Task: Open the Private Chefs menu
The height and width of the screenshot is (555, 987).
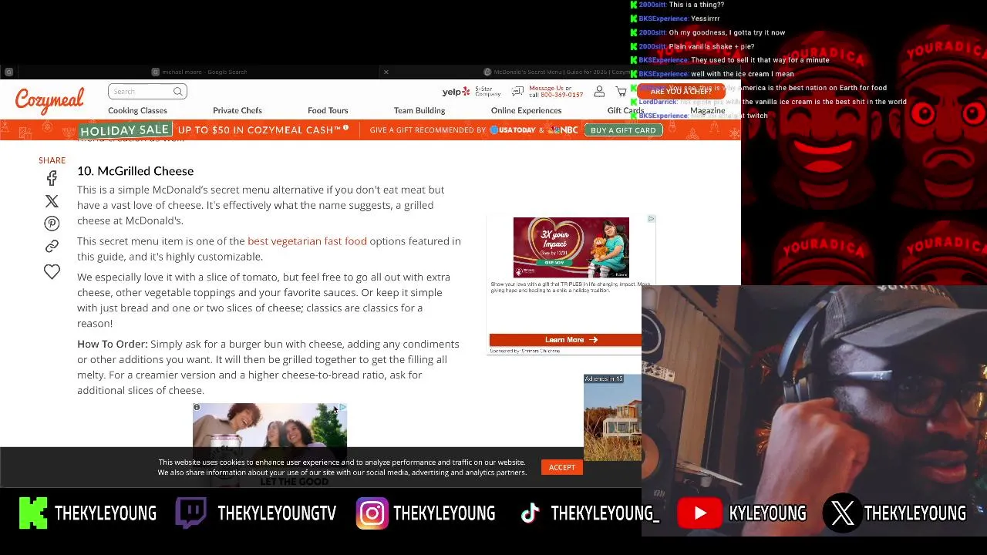Action: (237, 110)
